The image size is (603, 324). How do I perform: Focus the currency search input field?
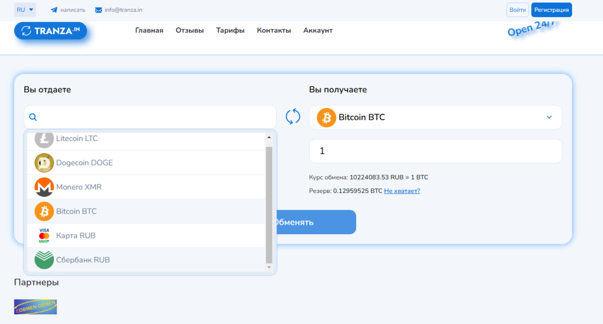pyautogui.click(x=150, y=117)
